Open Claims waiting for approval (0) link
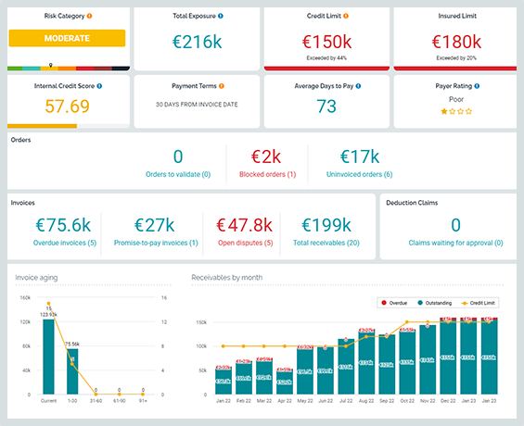Image resolution: width=524 pixels, height=426 pixels. pyautogui.click(x=455, y=243)
